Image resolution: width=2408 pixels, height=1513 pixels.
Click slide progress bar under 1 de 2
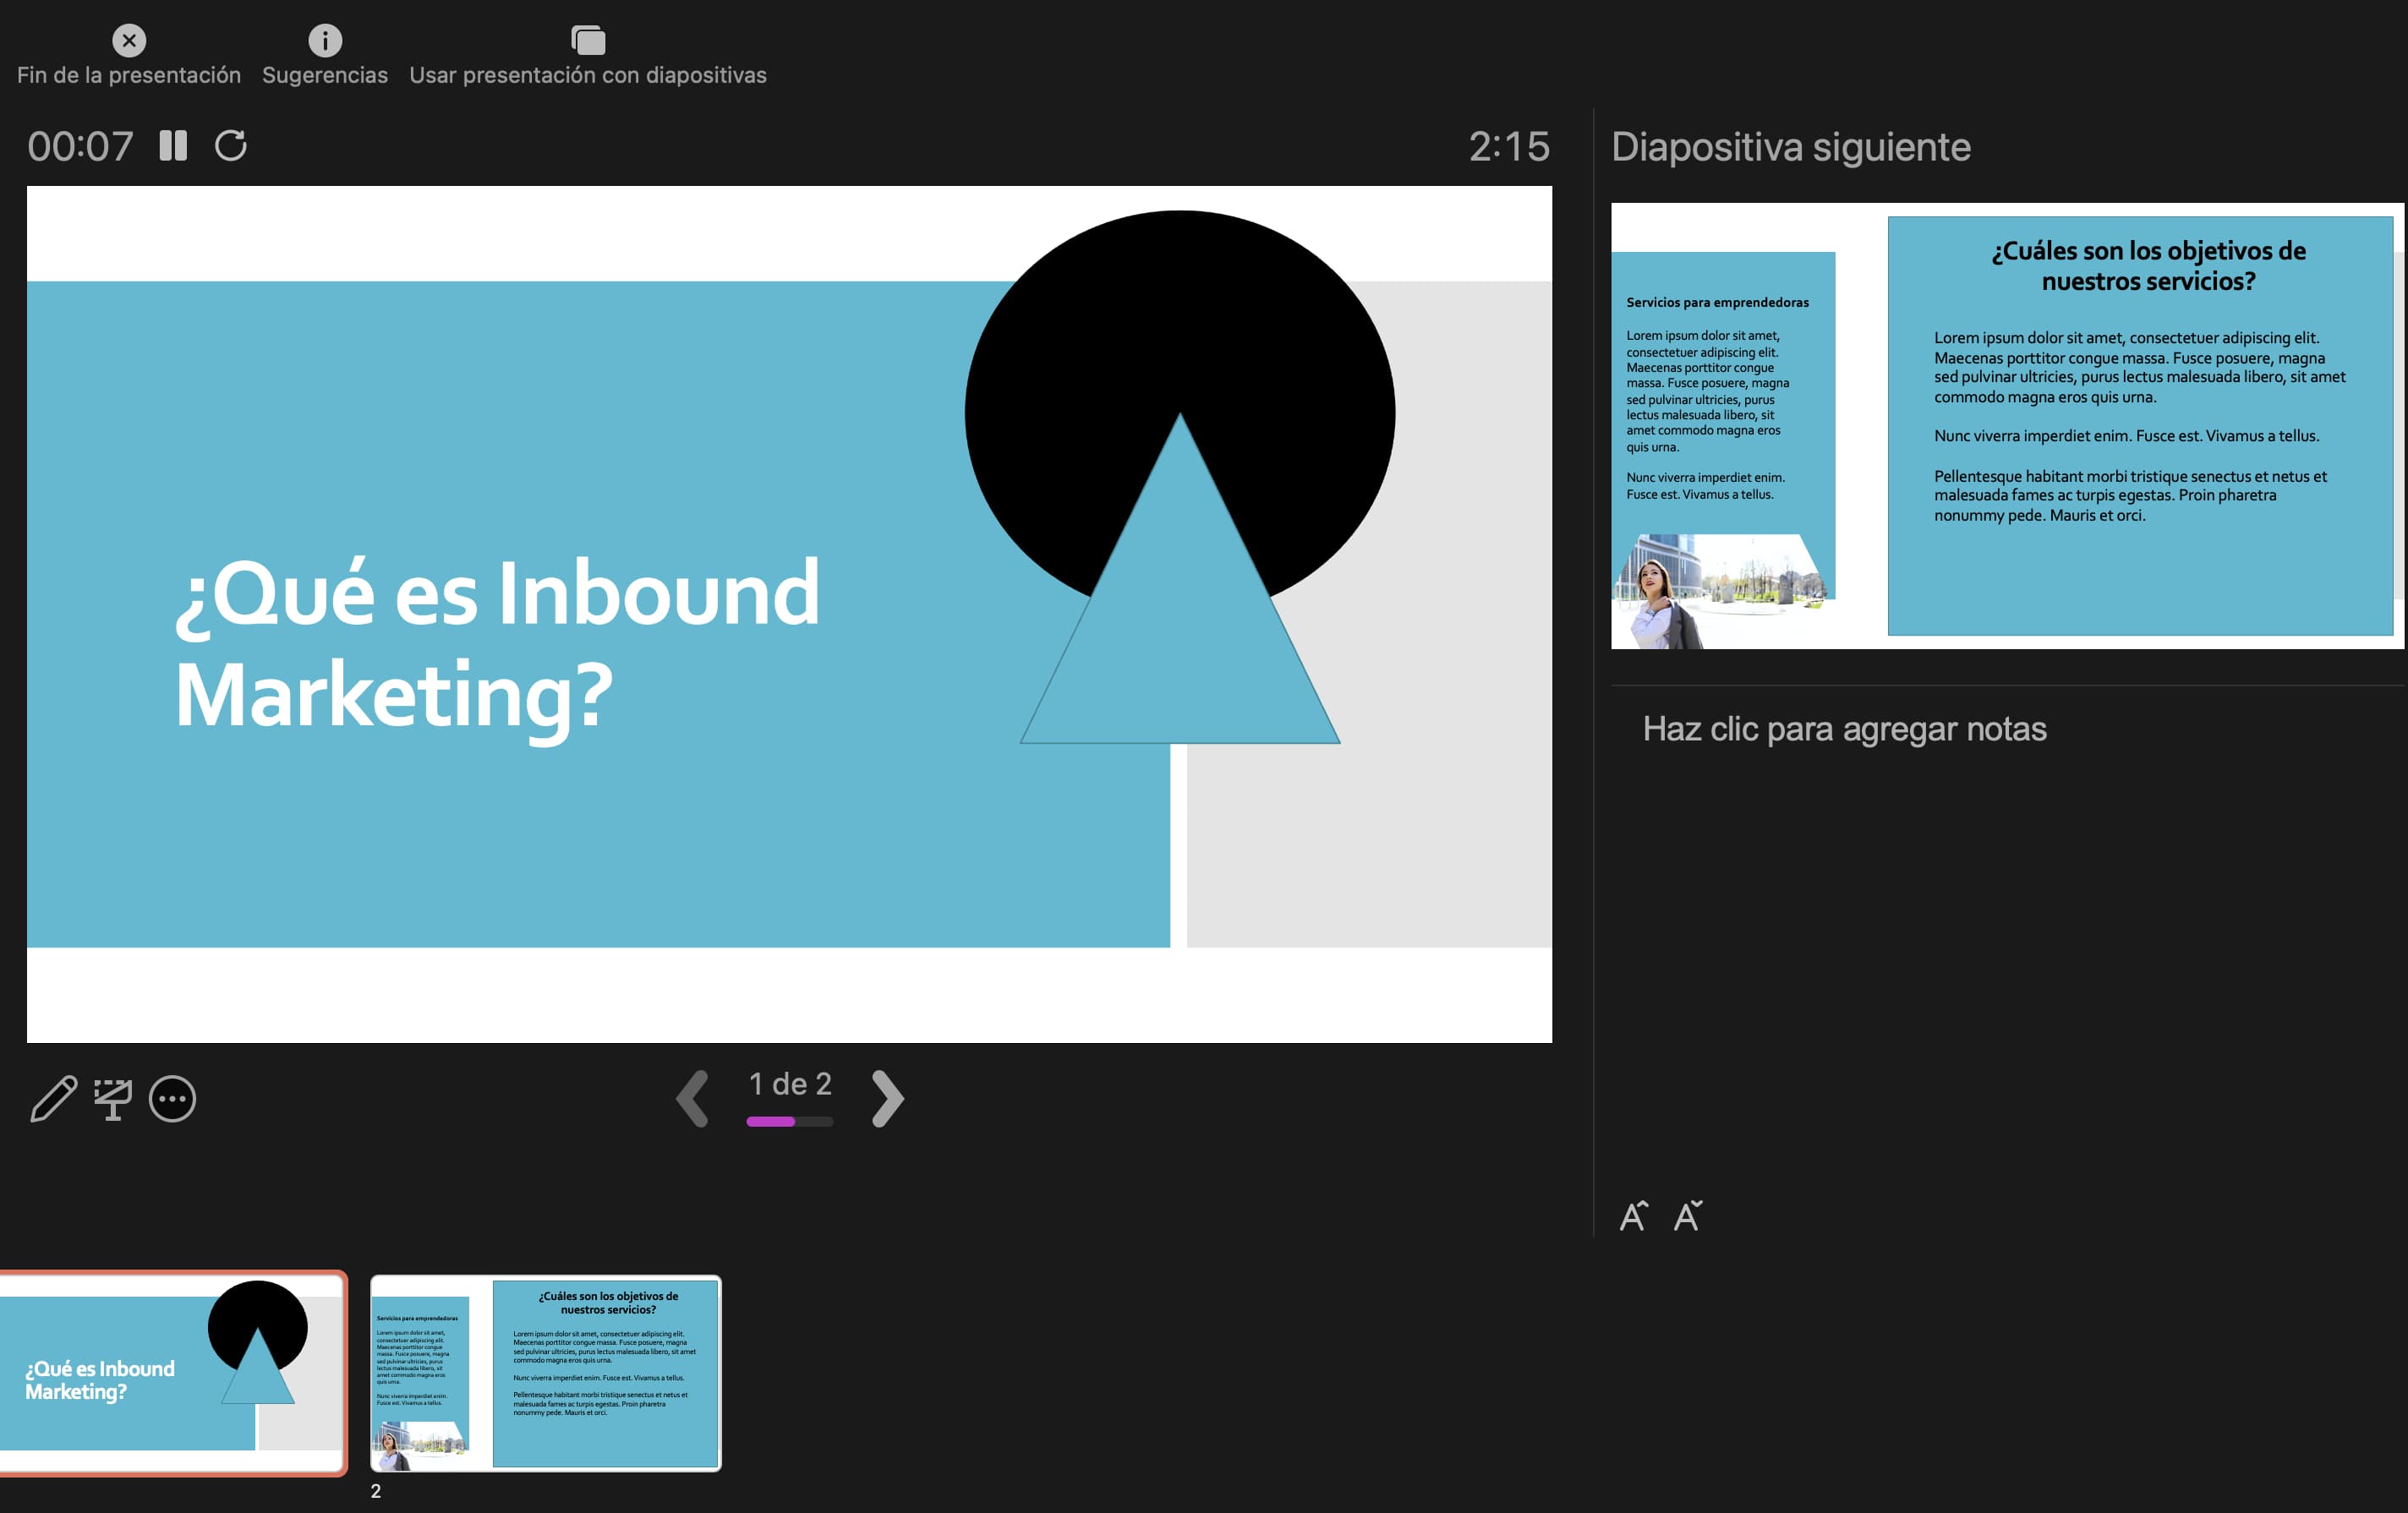tap(789, 1121)
